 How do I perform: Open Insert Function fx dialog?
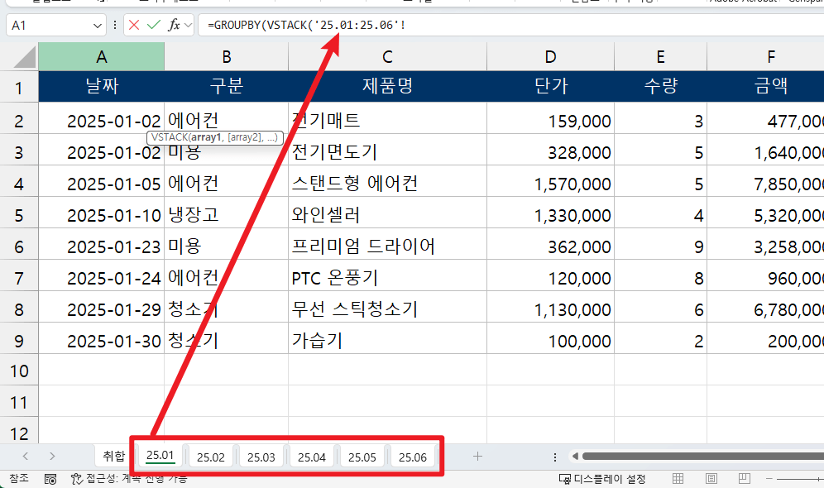174,25
